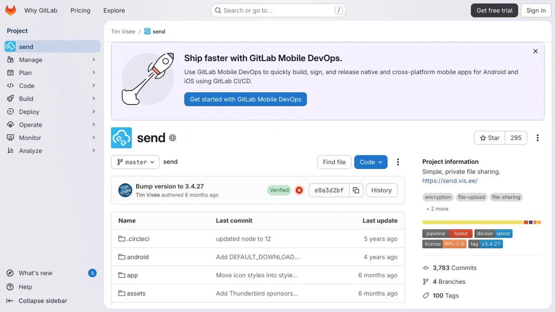Expand the Plan section chevron
This screenshot has height=312, width=555.
pyautogui.click(x=93, y=73)
